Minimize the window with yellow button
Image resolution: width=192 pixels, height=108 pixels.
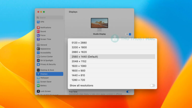[41, 12]
